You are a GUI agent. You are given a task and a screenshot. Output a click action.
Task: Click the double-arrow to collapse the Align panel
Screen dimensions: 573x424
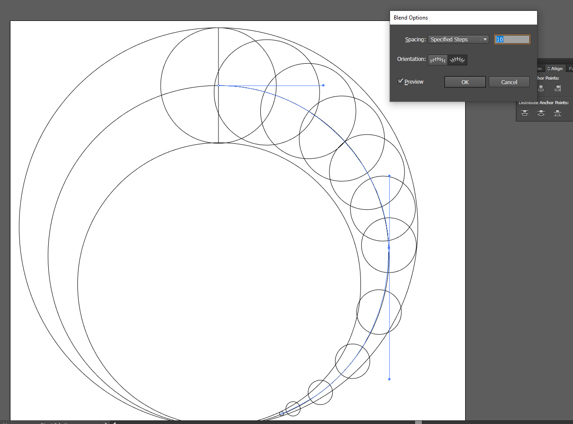pos(549,69)
